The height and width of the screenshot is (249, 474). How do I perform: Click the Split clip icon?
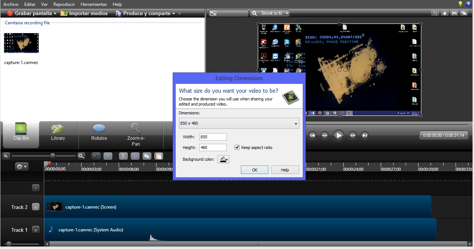134,156
